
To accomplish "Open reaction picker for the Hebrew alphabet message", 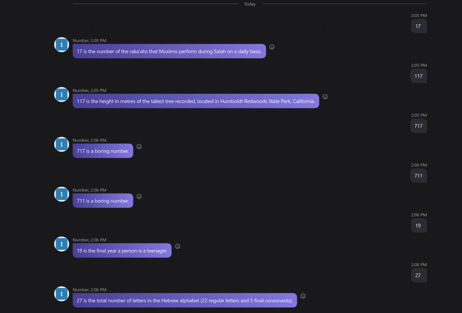I will pos(303,296).
